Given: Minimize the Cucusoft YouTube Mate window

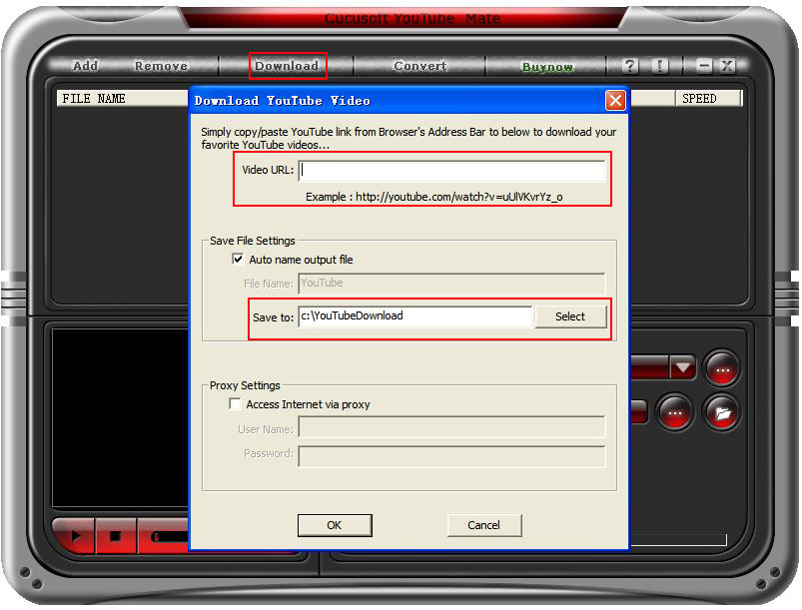Looking at the screenshot, I should point(704,67).
